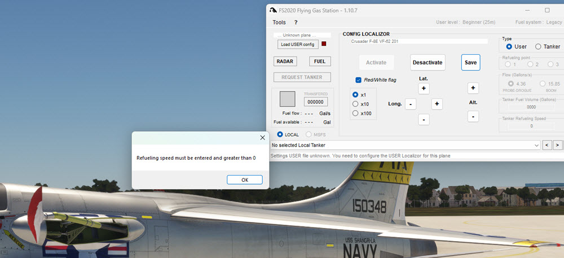Increase latitude with the Lat. plus button

(x=424, y=89)
